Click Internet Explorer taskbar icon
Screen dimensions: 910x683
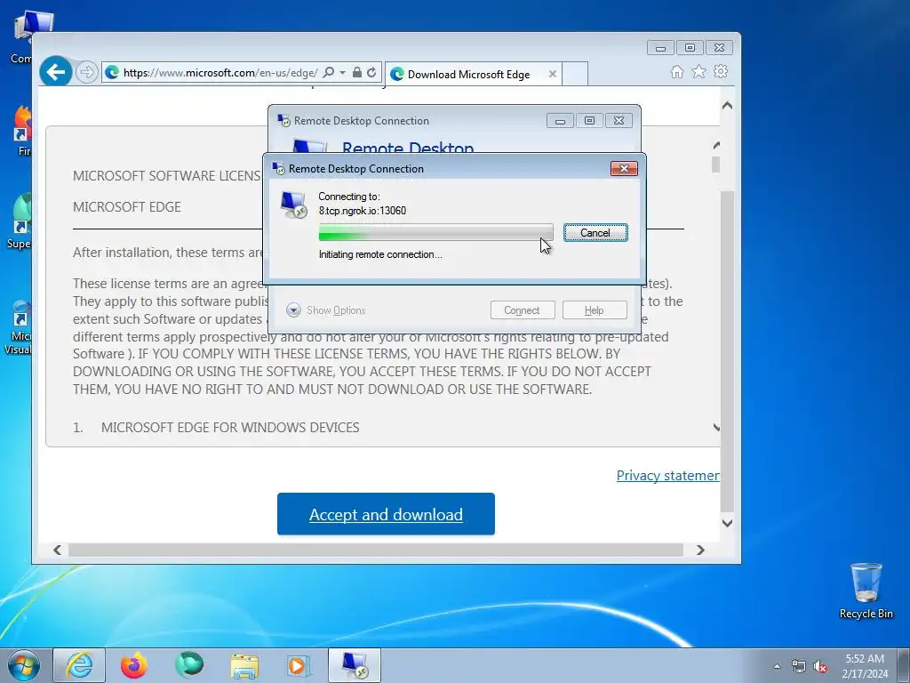click(79, 665)
